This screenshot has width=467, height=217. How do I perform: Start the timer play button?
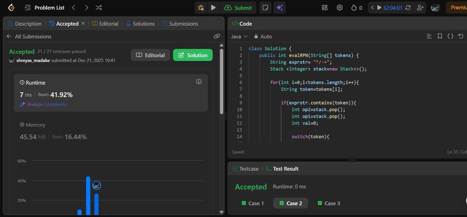pos(380,7)
